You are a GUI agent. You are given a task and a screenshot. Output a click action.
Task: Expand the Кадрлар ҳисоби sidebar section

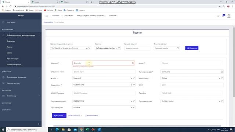(21, 83)
